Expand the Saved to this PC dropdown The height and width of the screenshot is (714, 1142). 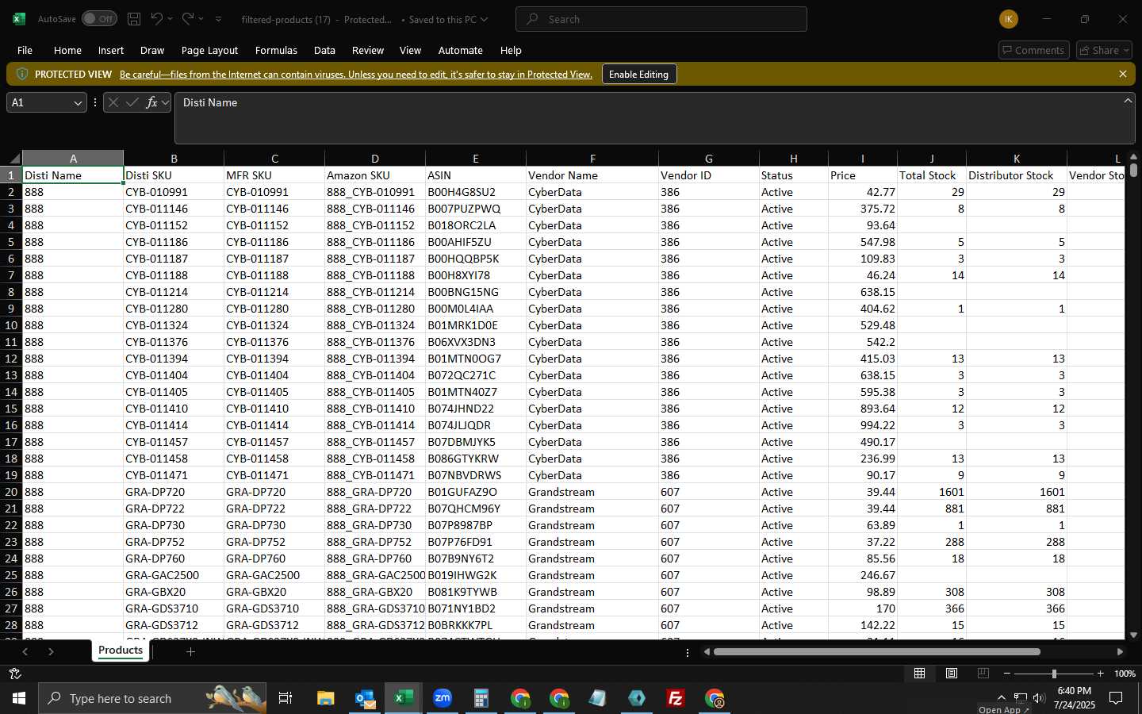[x=485, y=20]
